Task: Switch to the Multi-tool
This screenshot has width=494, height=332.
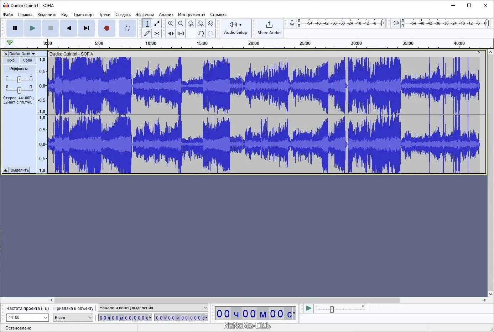Action: 156,33
